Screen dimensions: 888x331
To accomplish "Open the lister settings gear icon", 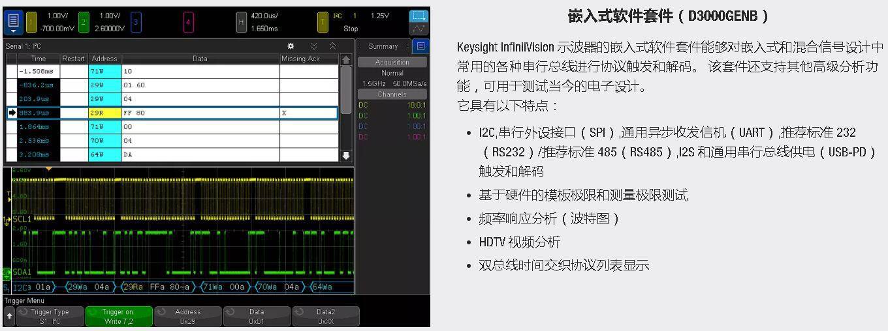I will click(x=291, y=46).
